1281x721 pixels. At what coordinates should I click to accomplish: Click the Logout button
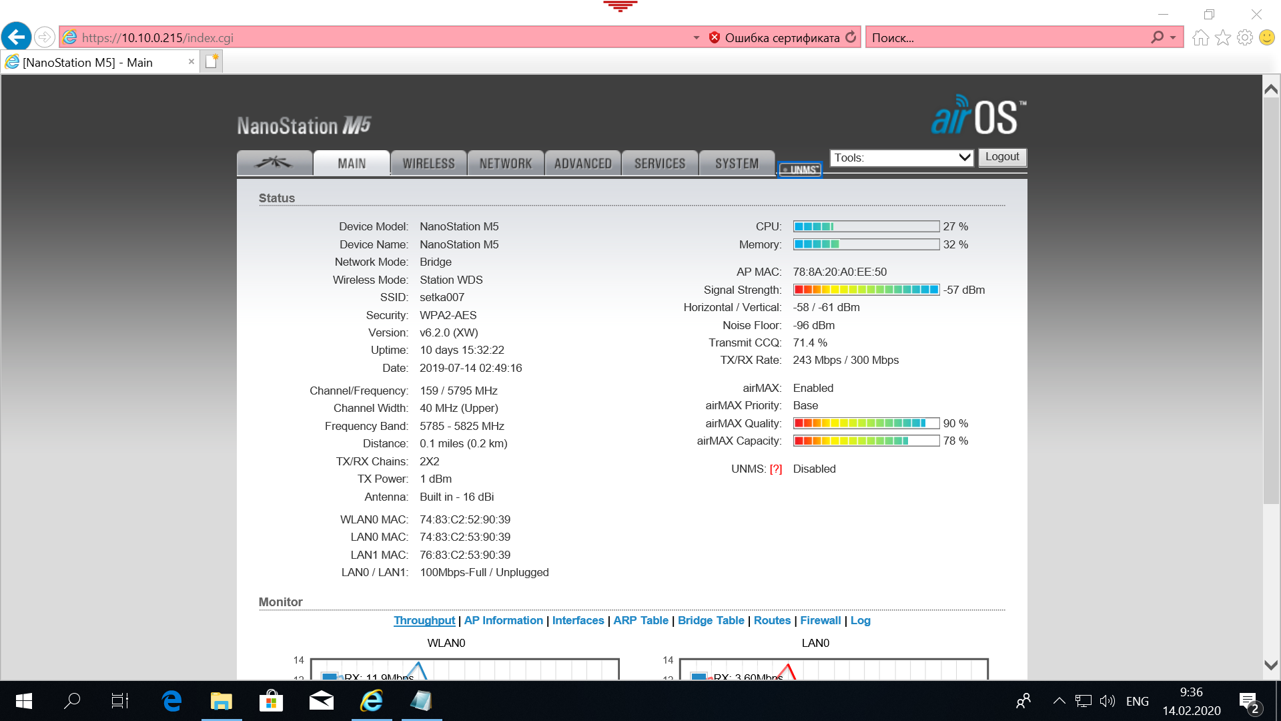coord(1002,157)
